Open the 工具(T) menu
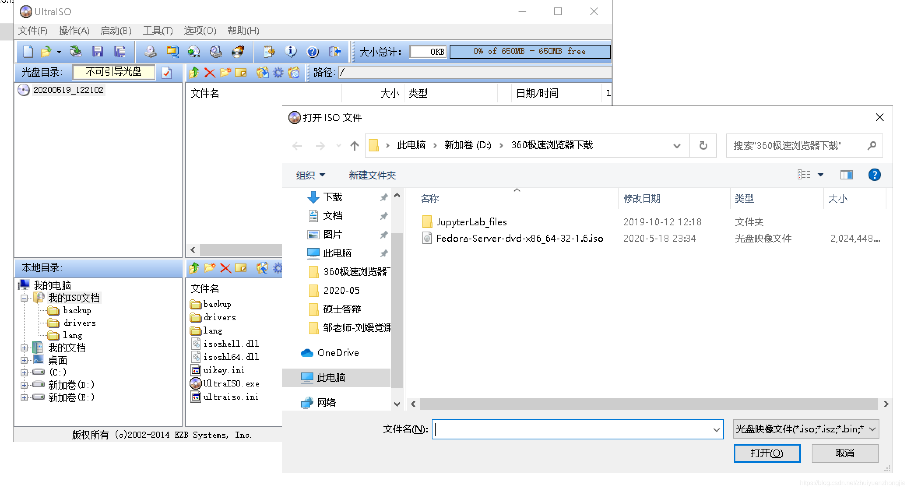Viewport: 909px width, 490px height. tap(157, 31)
